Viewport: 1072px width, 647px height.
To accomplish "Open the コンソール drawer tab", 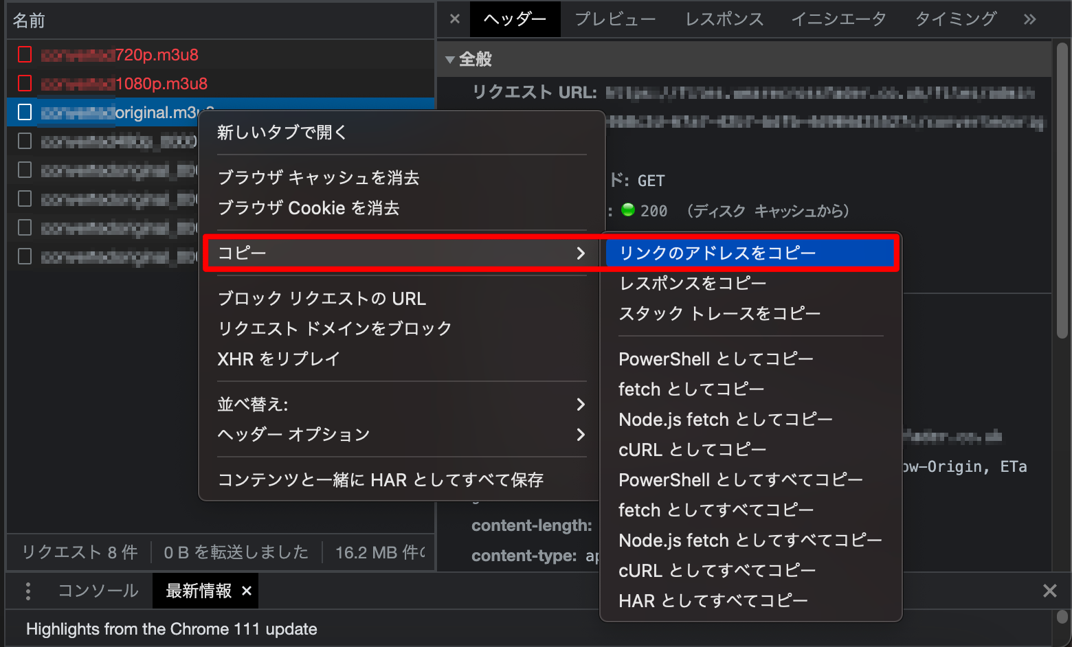I will tap(98, 591).
